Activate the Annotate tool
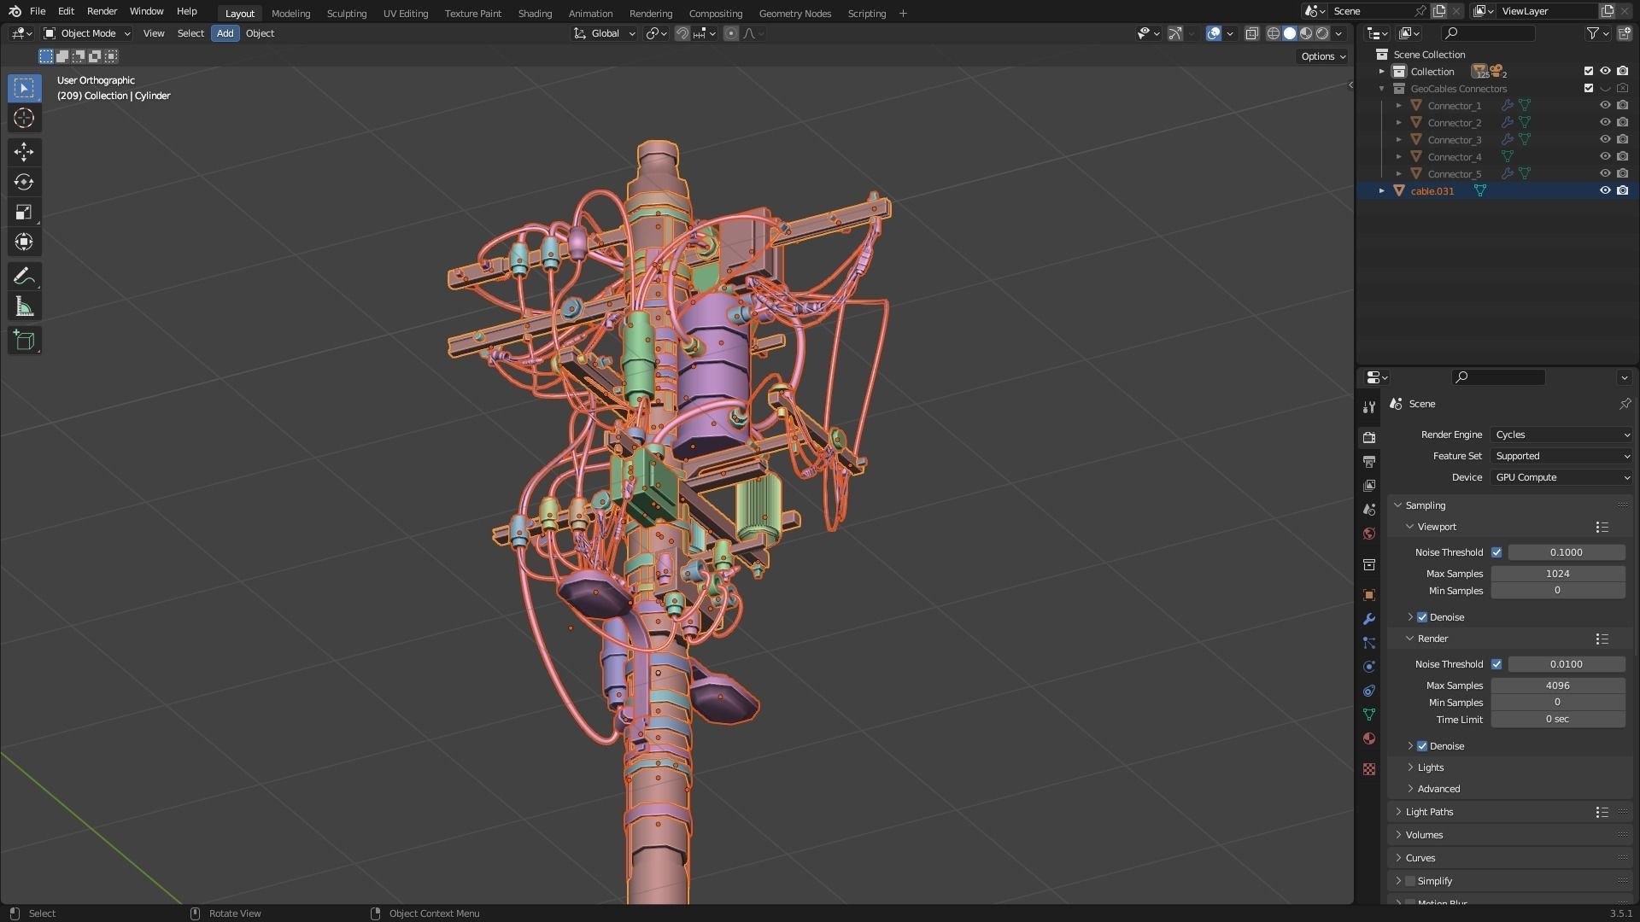The image size is (1640, 922). click(x=24, y=277)
